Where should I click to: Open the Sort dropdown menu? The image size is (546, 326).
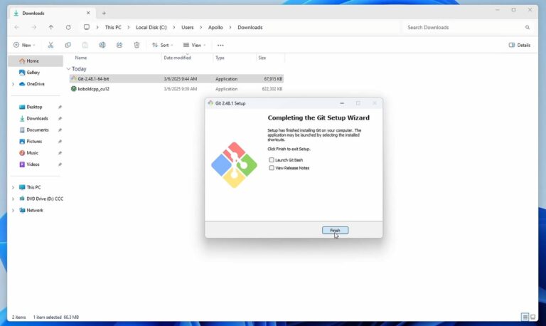click(x=163, y=45)
